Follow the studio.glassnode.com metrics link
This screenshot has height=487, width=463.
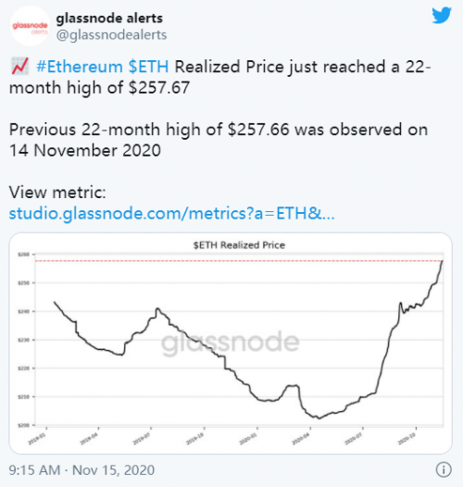click(172, 213)
